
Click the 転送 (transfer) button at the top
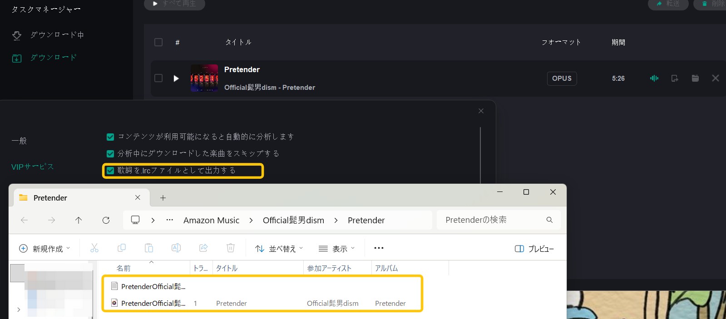click(668, 4)
